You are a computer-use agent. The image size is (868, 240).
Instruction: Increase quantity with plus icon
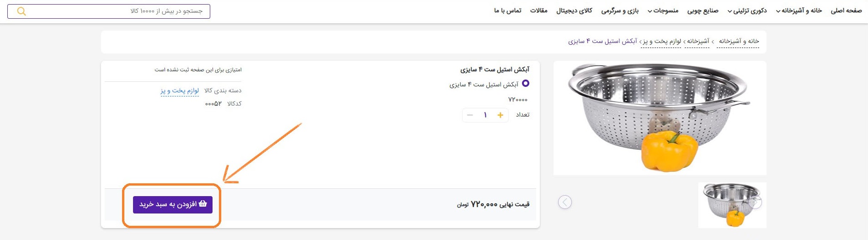pyautogui.click(x=500, y=115)
